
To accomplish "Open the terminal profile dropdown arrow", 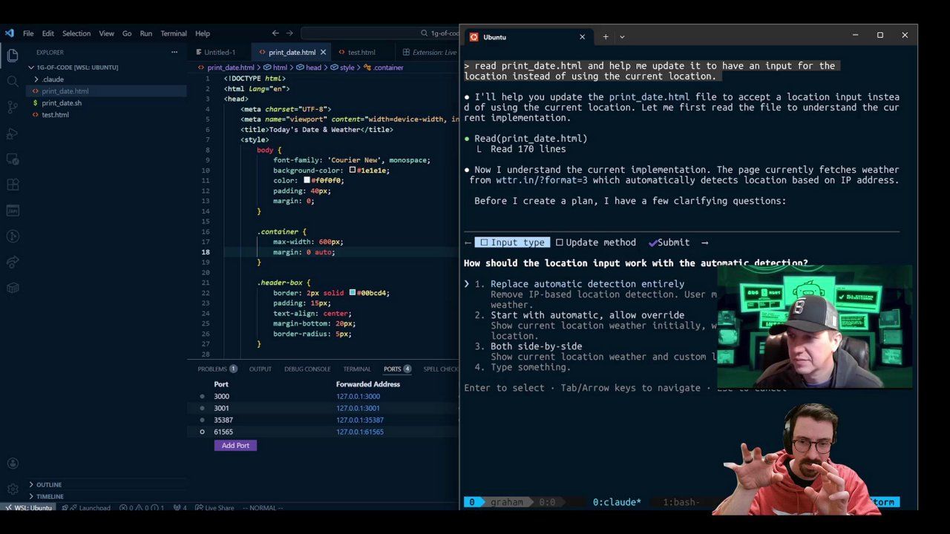I will (622, 36).
